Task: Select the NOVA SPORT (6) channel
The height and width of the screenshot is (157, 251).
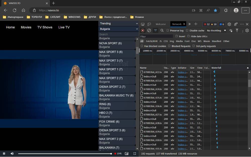Action: point(117,45)
